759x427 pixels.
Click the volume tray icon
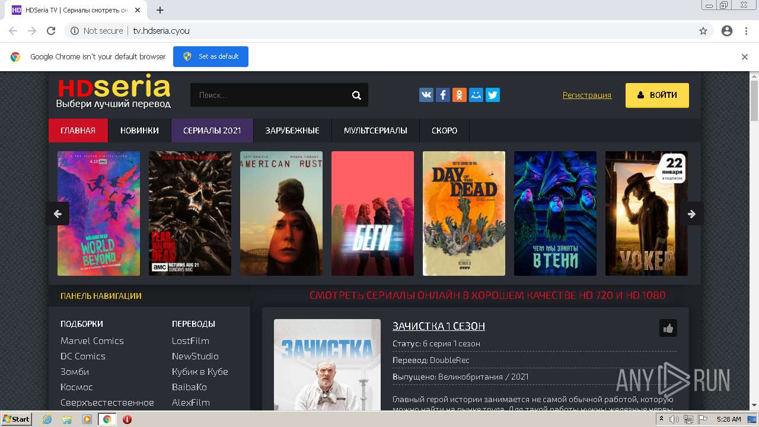[x=674, y=419]
